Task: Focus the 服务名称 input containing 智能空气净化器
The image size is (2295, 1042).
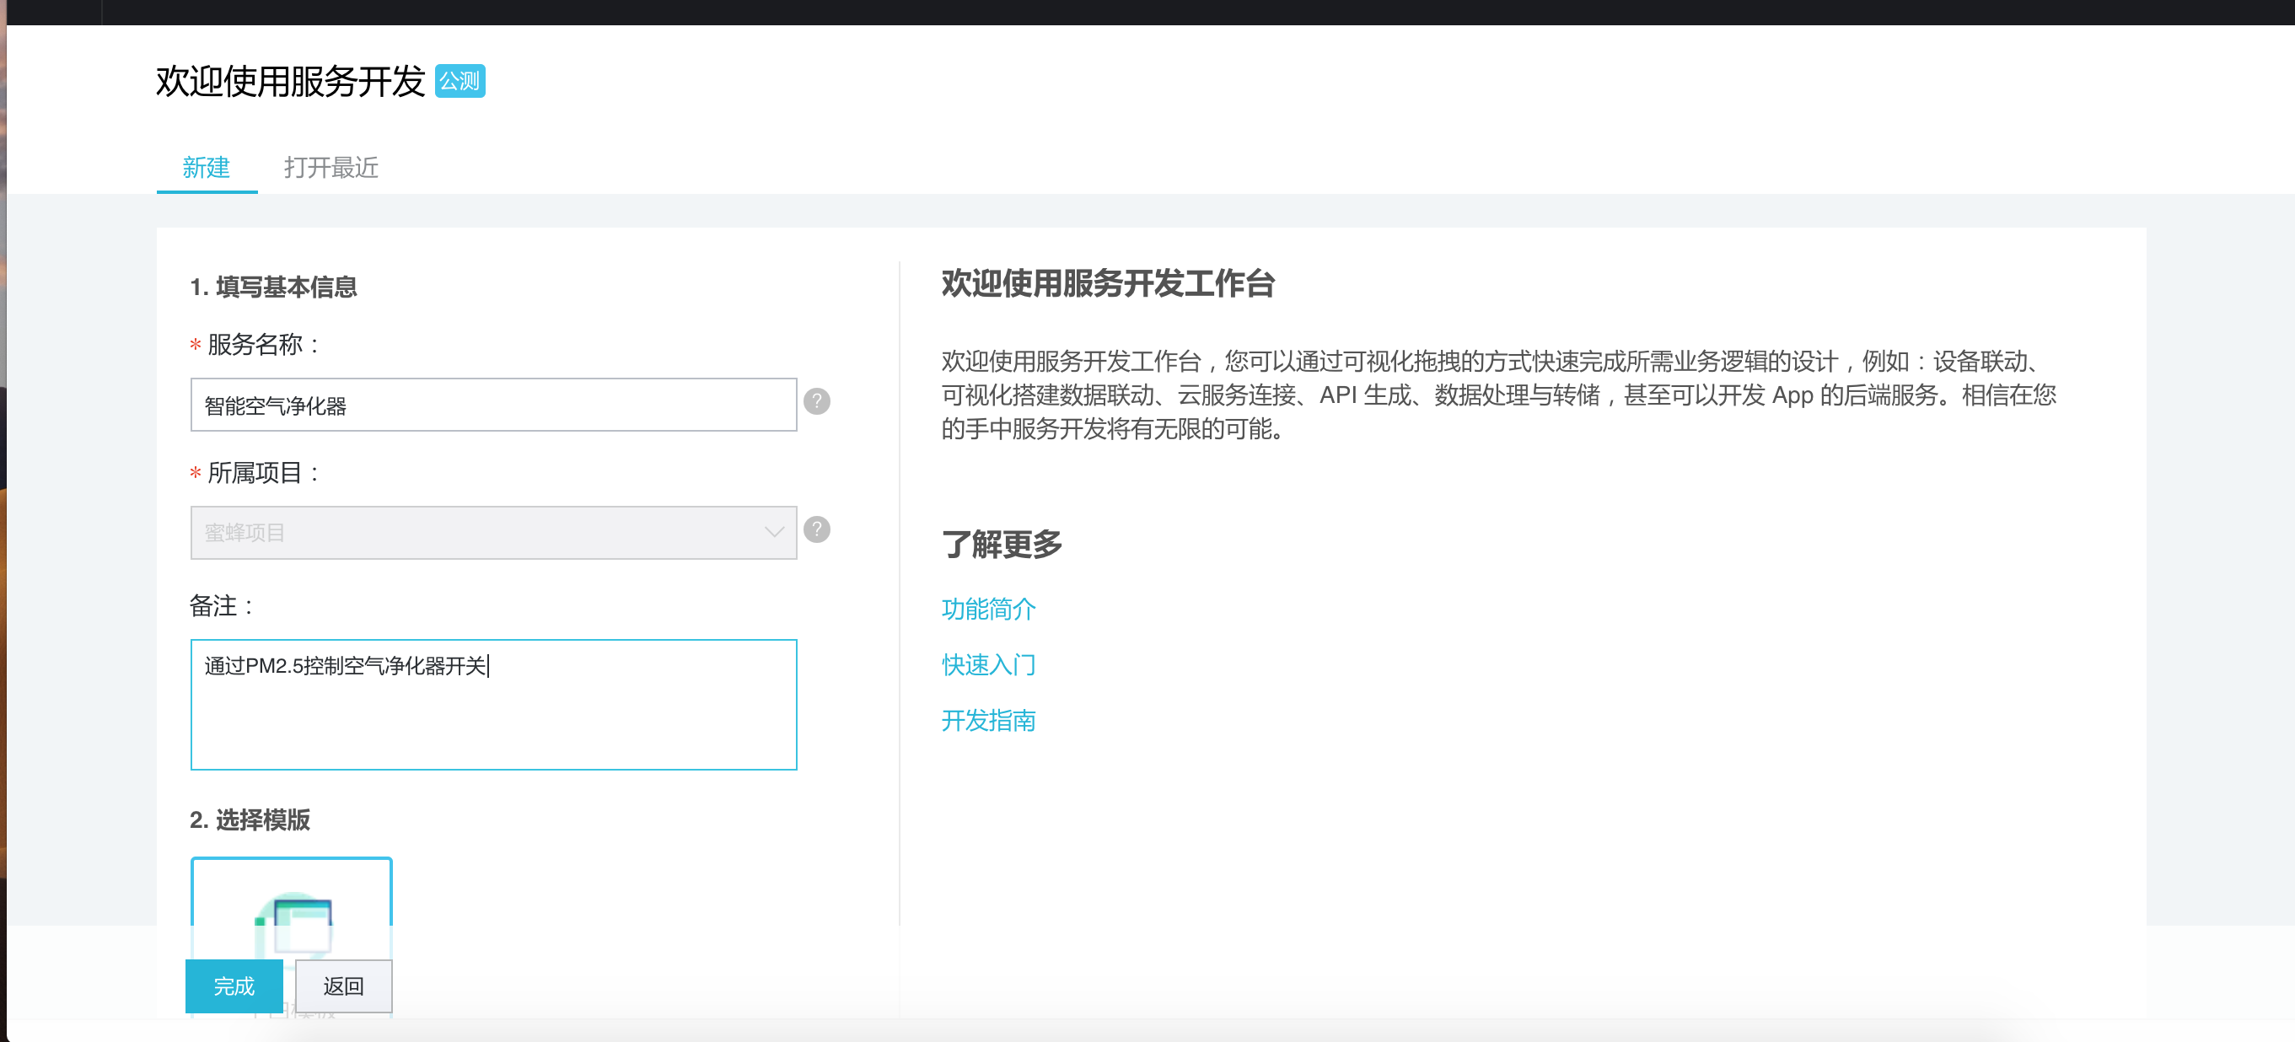Action: pos(492,406)
